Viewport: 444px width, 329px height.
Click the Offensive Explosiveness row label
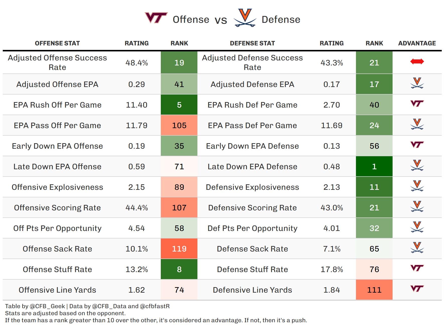click(x=57, y=187)
